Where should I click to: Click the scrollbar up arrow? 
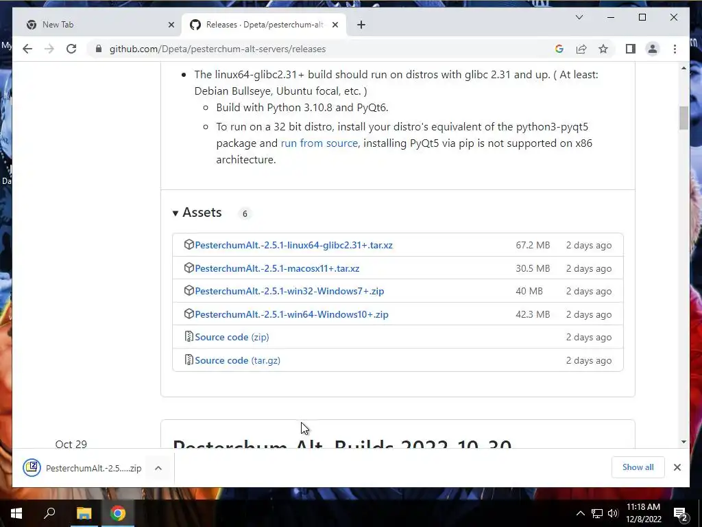(683, 68)
